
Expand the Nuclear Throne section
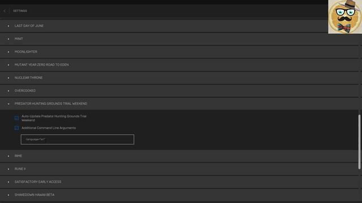[x=179, y=78]
